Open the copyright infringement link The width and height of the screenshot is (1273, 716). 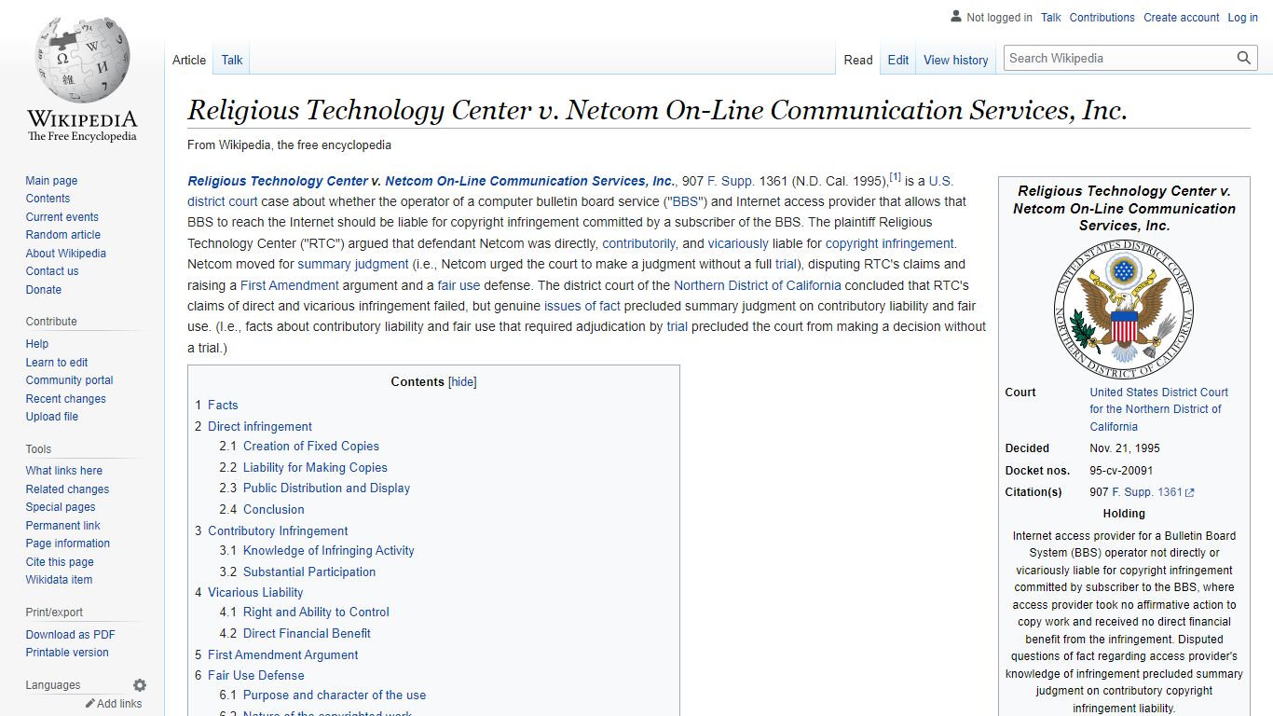[890, 243]
